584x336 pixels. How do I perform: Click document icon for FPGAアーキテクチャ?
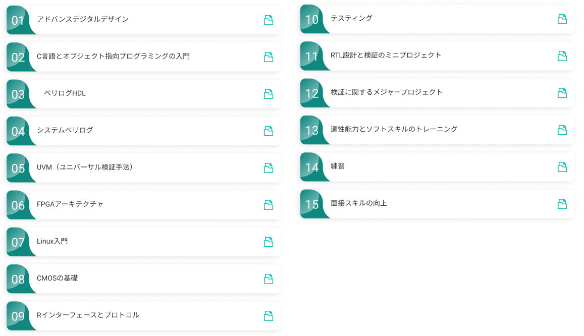point(269,205)
